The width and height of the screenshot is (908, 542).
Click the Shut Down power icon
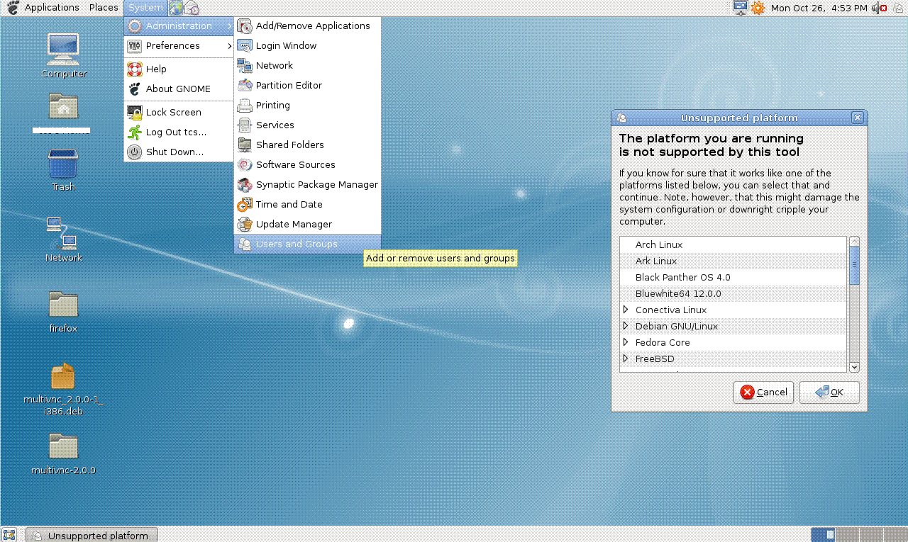coord(135,152)
